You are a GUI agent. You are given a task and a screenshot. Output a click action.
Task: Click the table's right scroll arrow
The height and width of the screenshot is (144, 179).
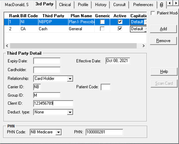tap(143, 46)
